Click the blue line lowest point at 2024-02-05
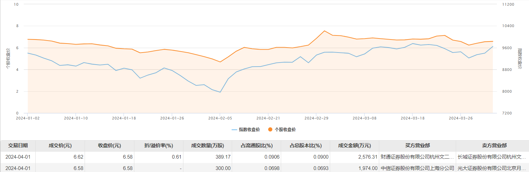This screenshot has height=172, width=529. point(220,92)
